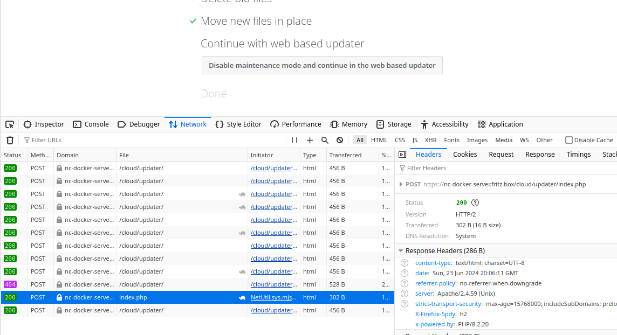
Task: Click the Filter Headers input field
Action: click(508, 168)
